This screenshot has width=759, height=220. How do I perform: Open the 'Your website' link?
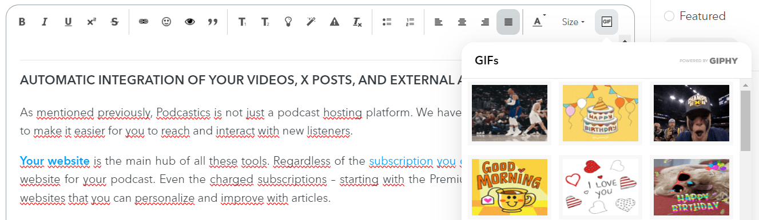54,161
